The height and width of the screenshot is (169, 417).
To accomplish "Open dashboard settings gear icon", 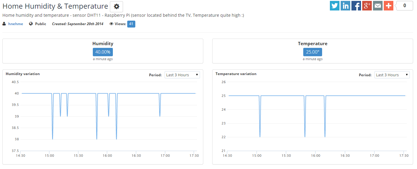I will pos(116,7).
